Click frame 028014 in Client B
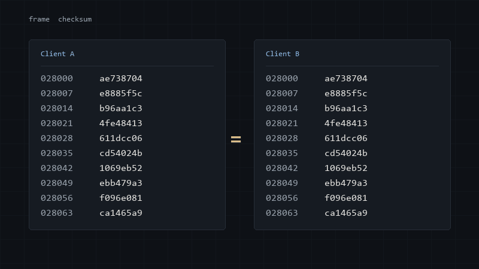This screenshot has width=479, height=269. pyautogui.click(x=282, y=108)
